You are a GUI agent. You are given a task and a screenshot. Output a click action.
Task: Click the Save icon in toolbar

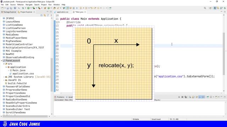tap(8, 8)
